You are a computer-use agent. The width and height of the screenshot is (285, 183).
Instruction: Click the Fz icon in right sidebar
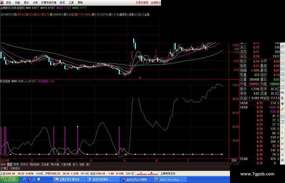tap(282, 69)
